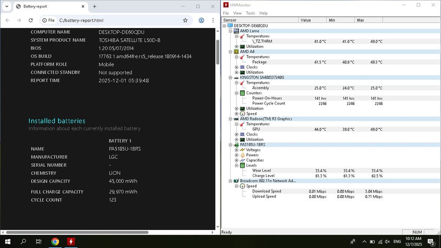Image resolution: width=441 pixels, height=248 pixels.
Task: Click the Speed gauge icon under Broadcom
Action: coord(243,186)
